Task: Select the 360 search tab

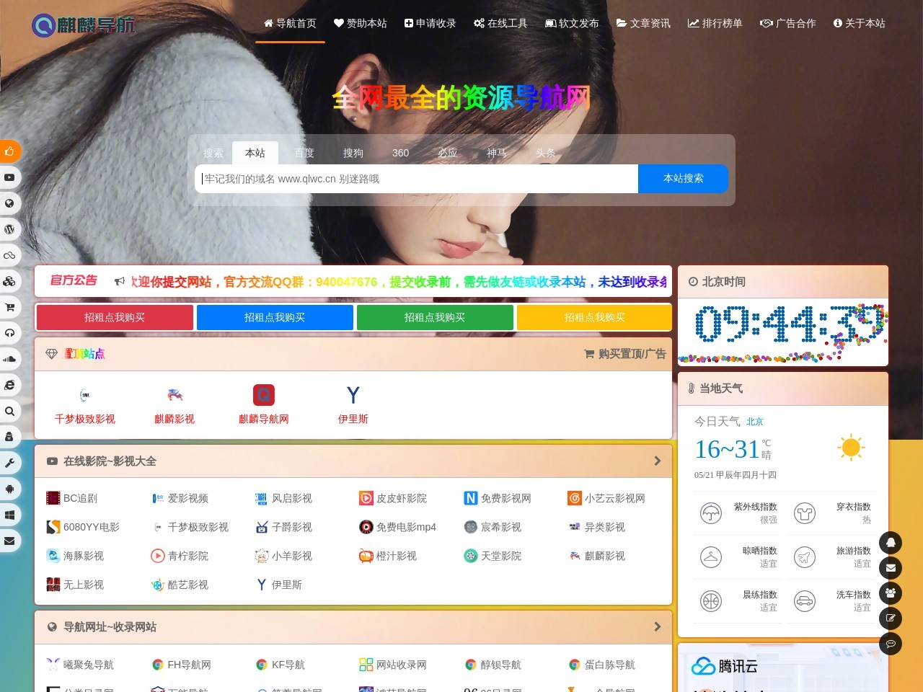Action: click(400, 153)
